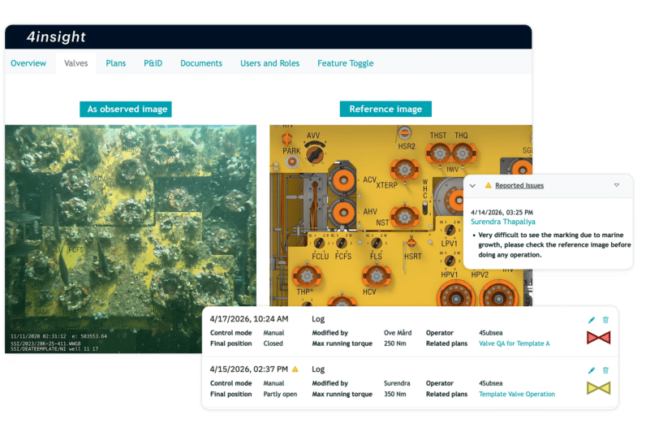
Task: Click the As observed image label
Action: [x=126, y=110]
